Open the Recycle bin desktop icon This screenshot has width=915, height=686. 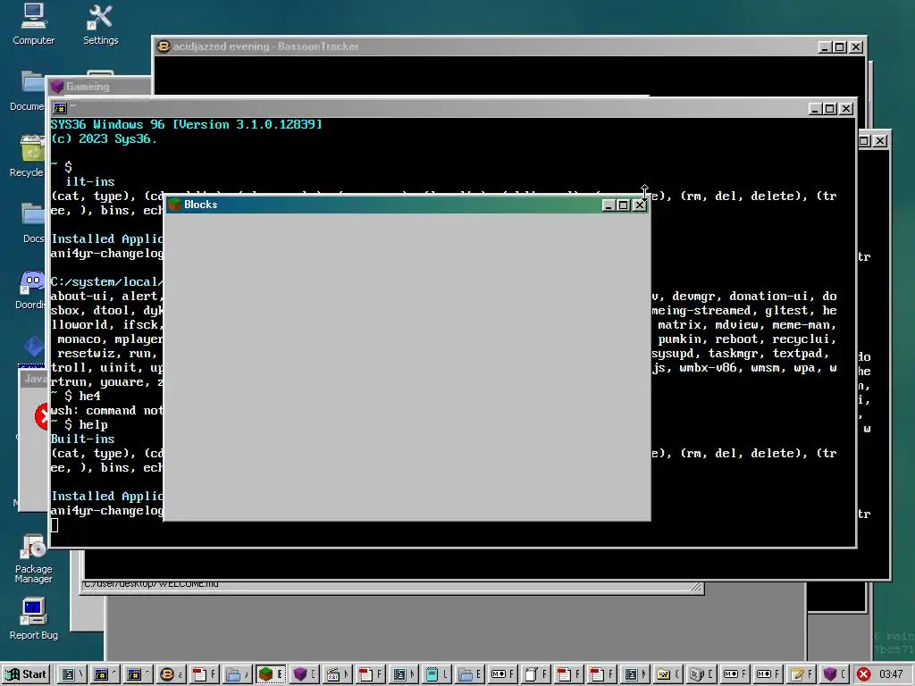coord(27,155)
